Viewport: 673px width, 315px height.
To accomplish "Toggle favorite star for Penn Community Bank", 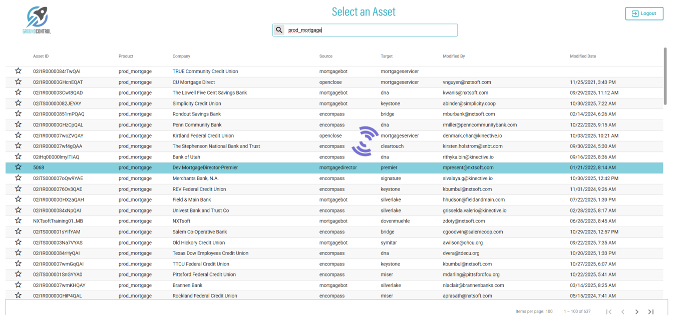I will coord(19,124).
